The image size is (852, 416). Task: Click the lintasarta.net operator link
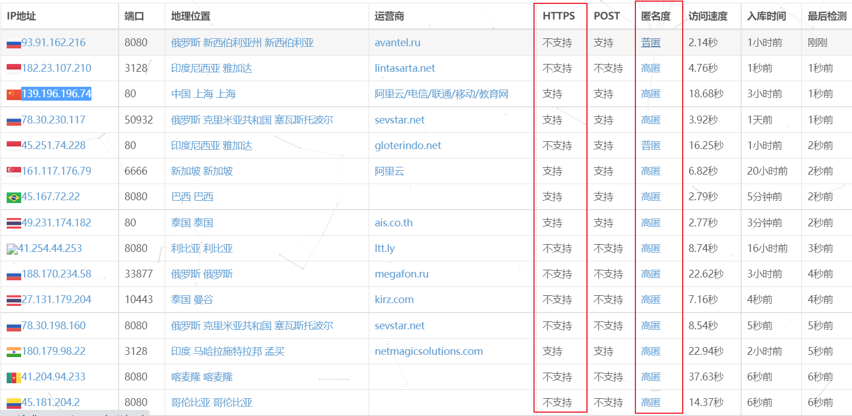coord(405,68)
